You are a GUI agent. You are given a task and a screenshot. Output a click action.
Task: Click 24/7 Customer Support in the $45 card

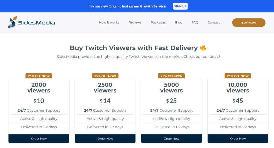coord(238,110)
